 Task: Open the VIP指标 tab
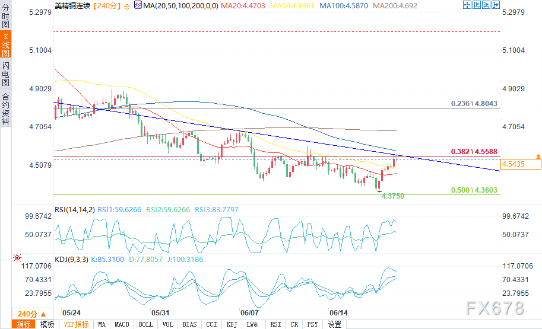pyautogui.click(x=76, y=324)
